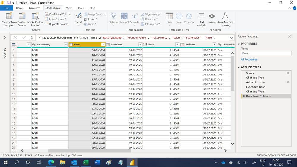297x167 pixels.
Task: Open the Parse dropdown
Action: (95, 24)
